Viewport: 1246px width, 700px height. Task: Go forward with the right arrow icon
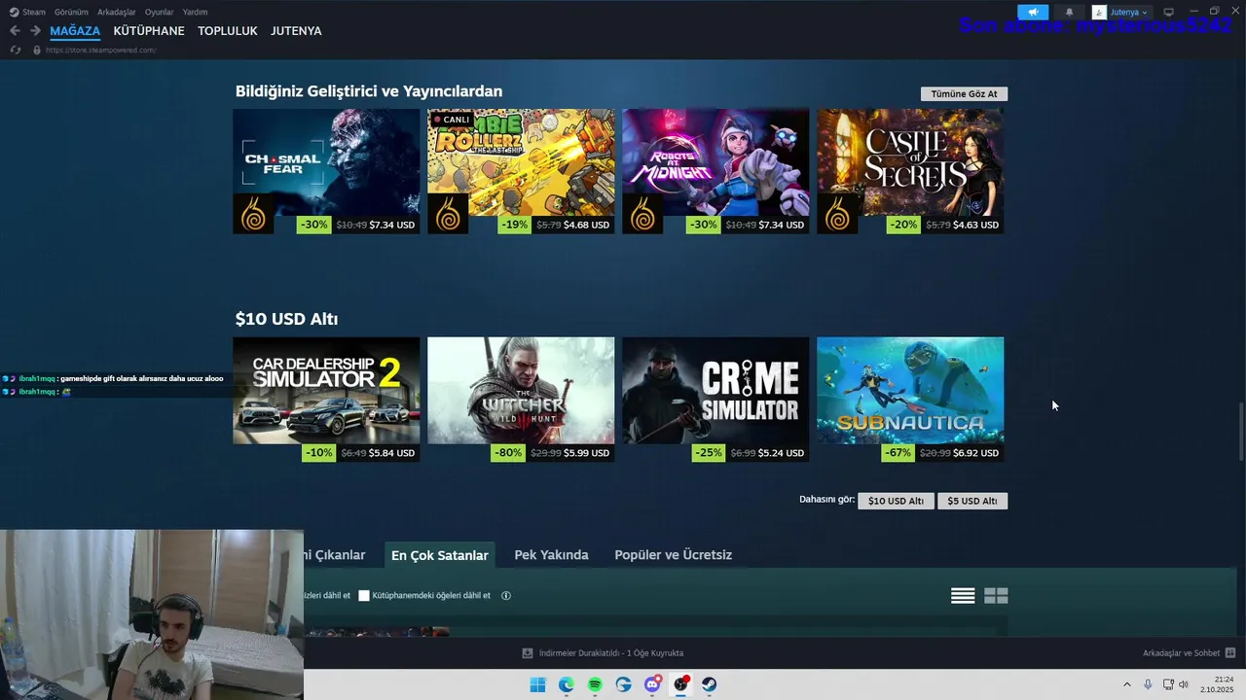tap(35, 30)
